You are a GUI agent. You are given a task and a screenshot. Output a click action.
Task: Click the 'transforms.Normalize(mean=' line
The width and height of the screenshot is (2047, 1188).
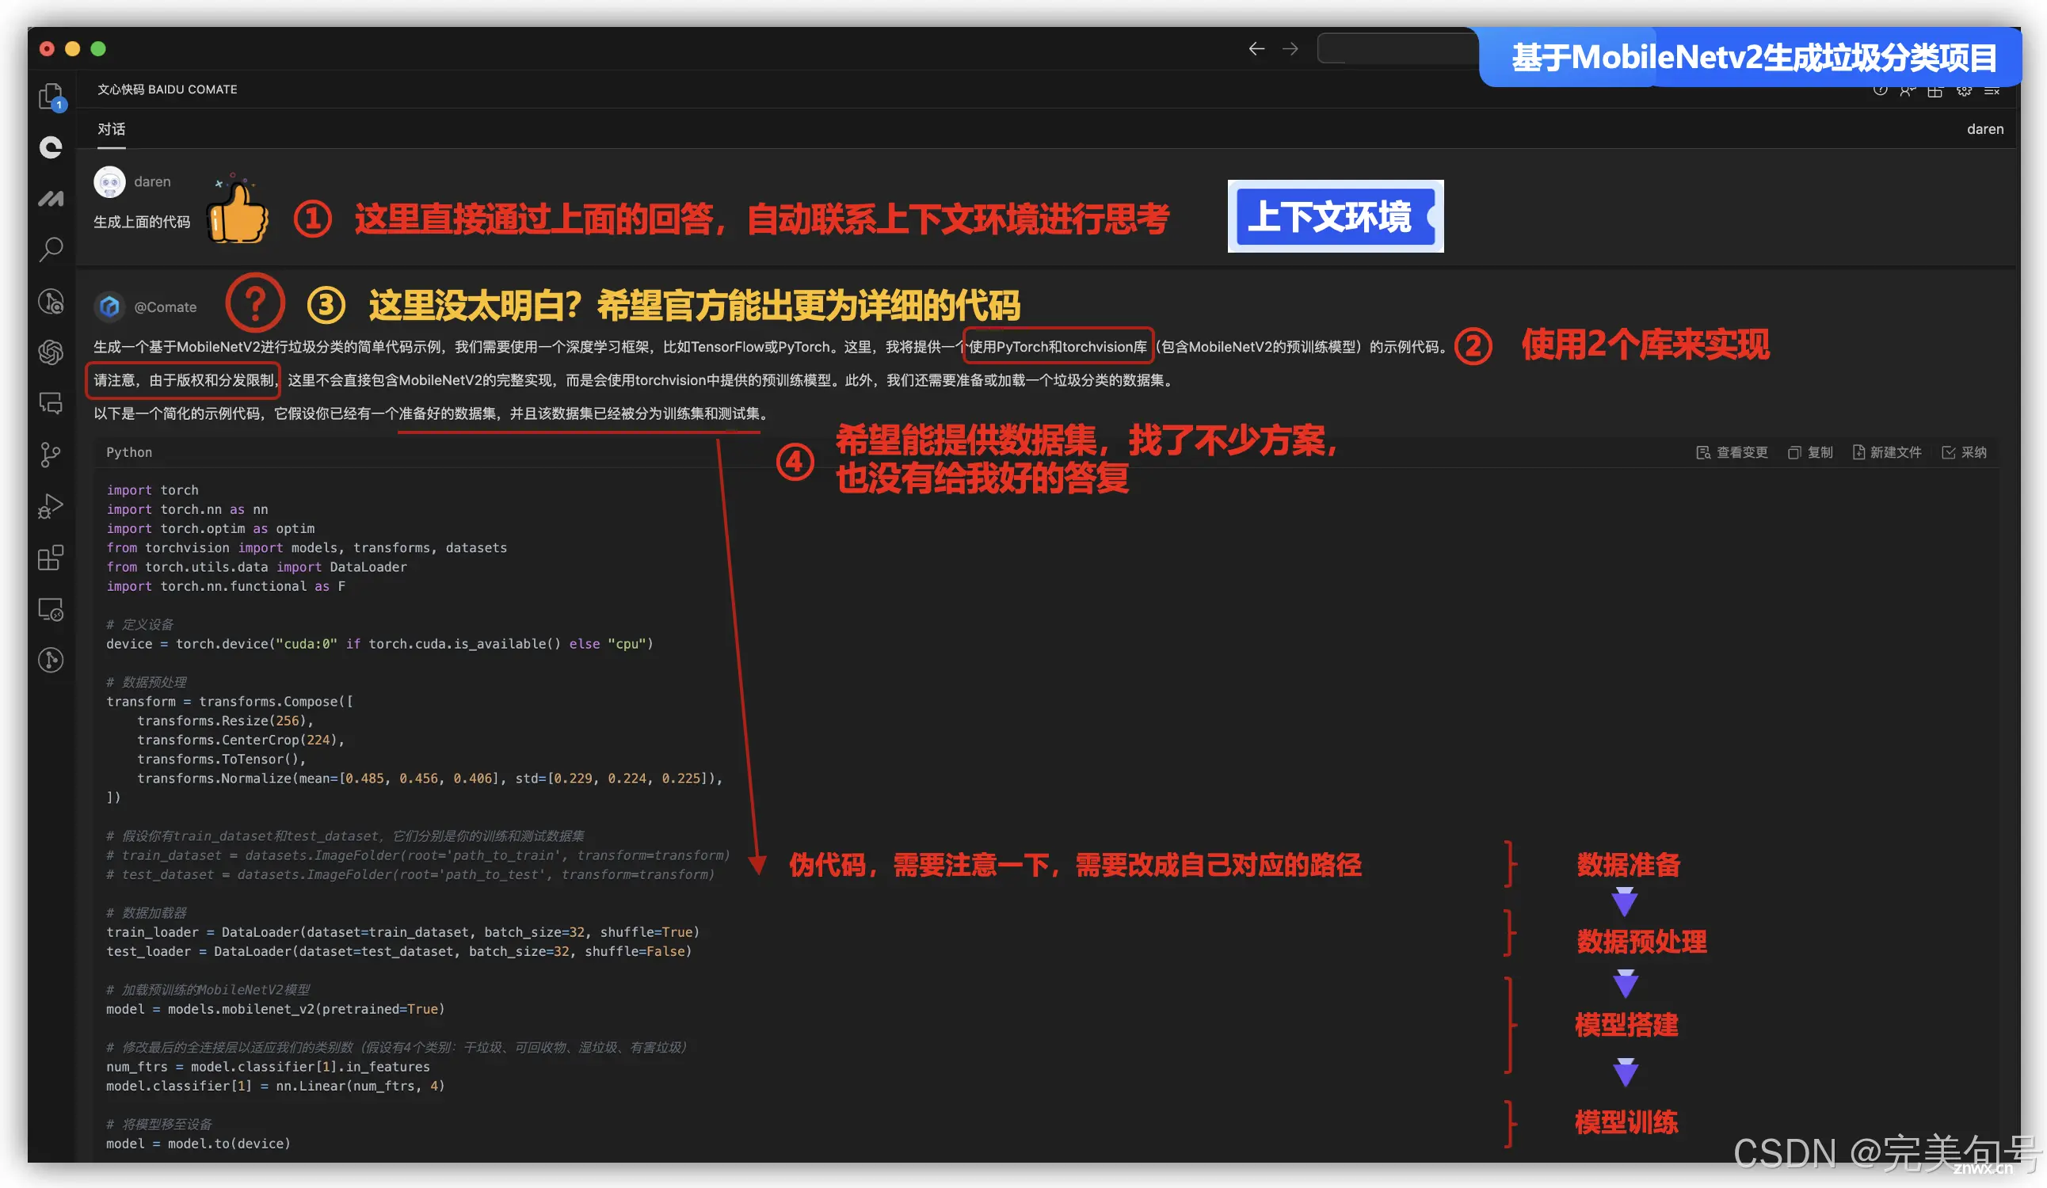tap(429, 778)
